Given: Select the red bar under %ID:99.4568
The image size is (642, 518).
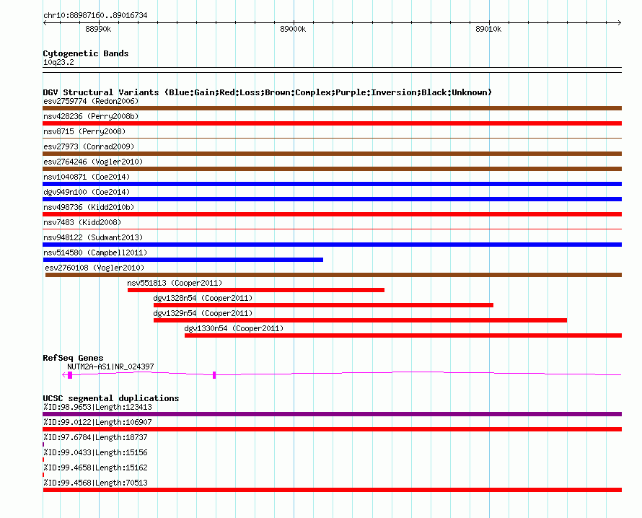Looking at the screenshot, I should point(332,490).
